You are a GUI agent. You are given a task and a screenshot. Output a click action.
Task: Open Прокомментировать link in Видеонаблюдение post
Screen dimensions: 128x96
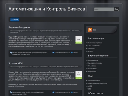click(x=62, y=52)
